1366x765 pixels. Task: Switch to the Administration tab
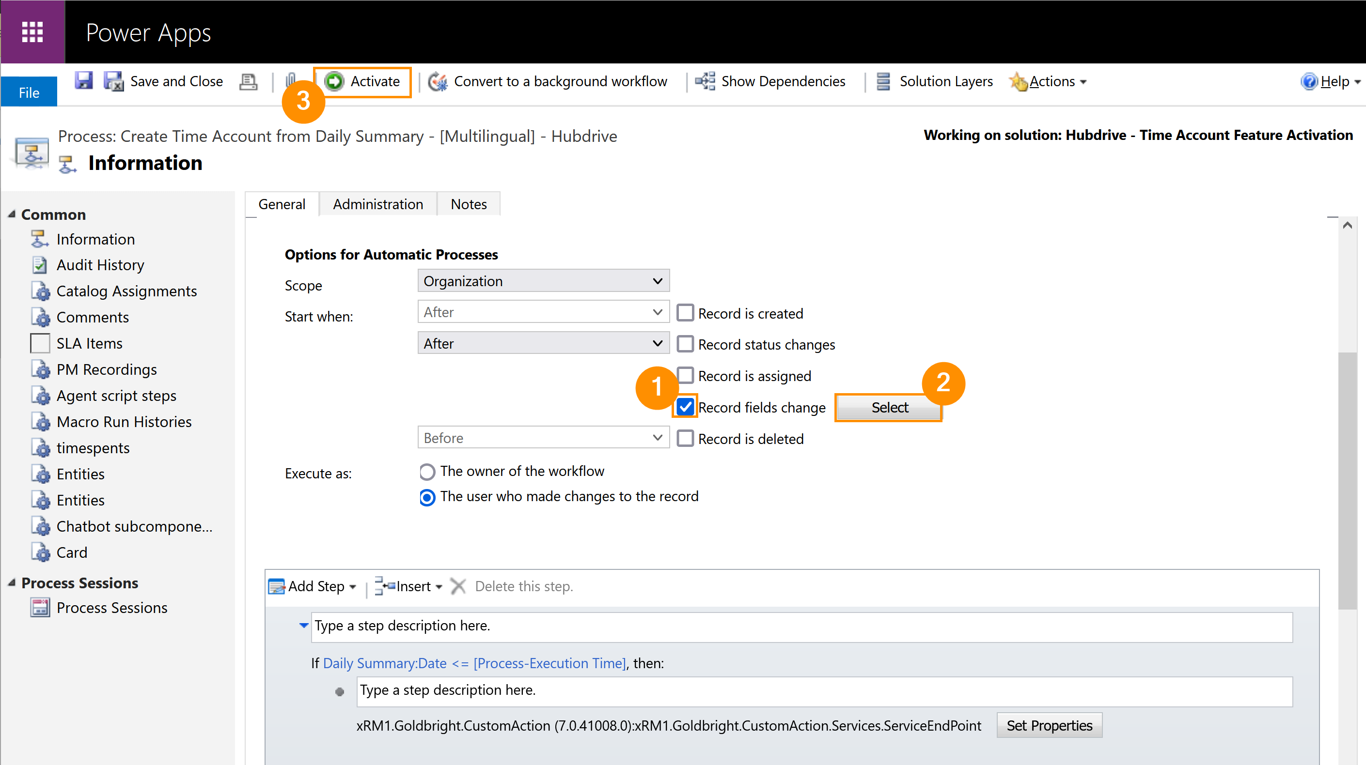click(x=377, y=204)
